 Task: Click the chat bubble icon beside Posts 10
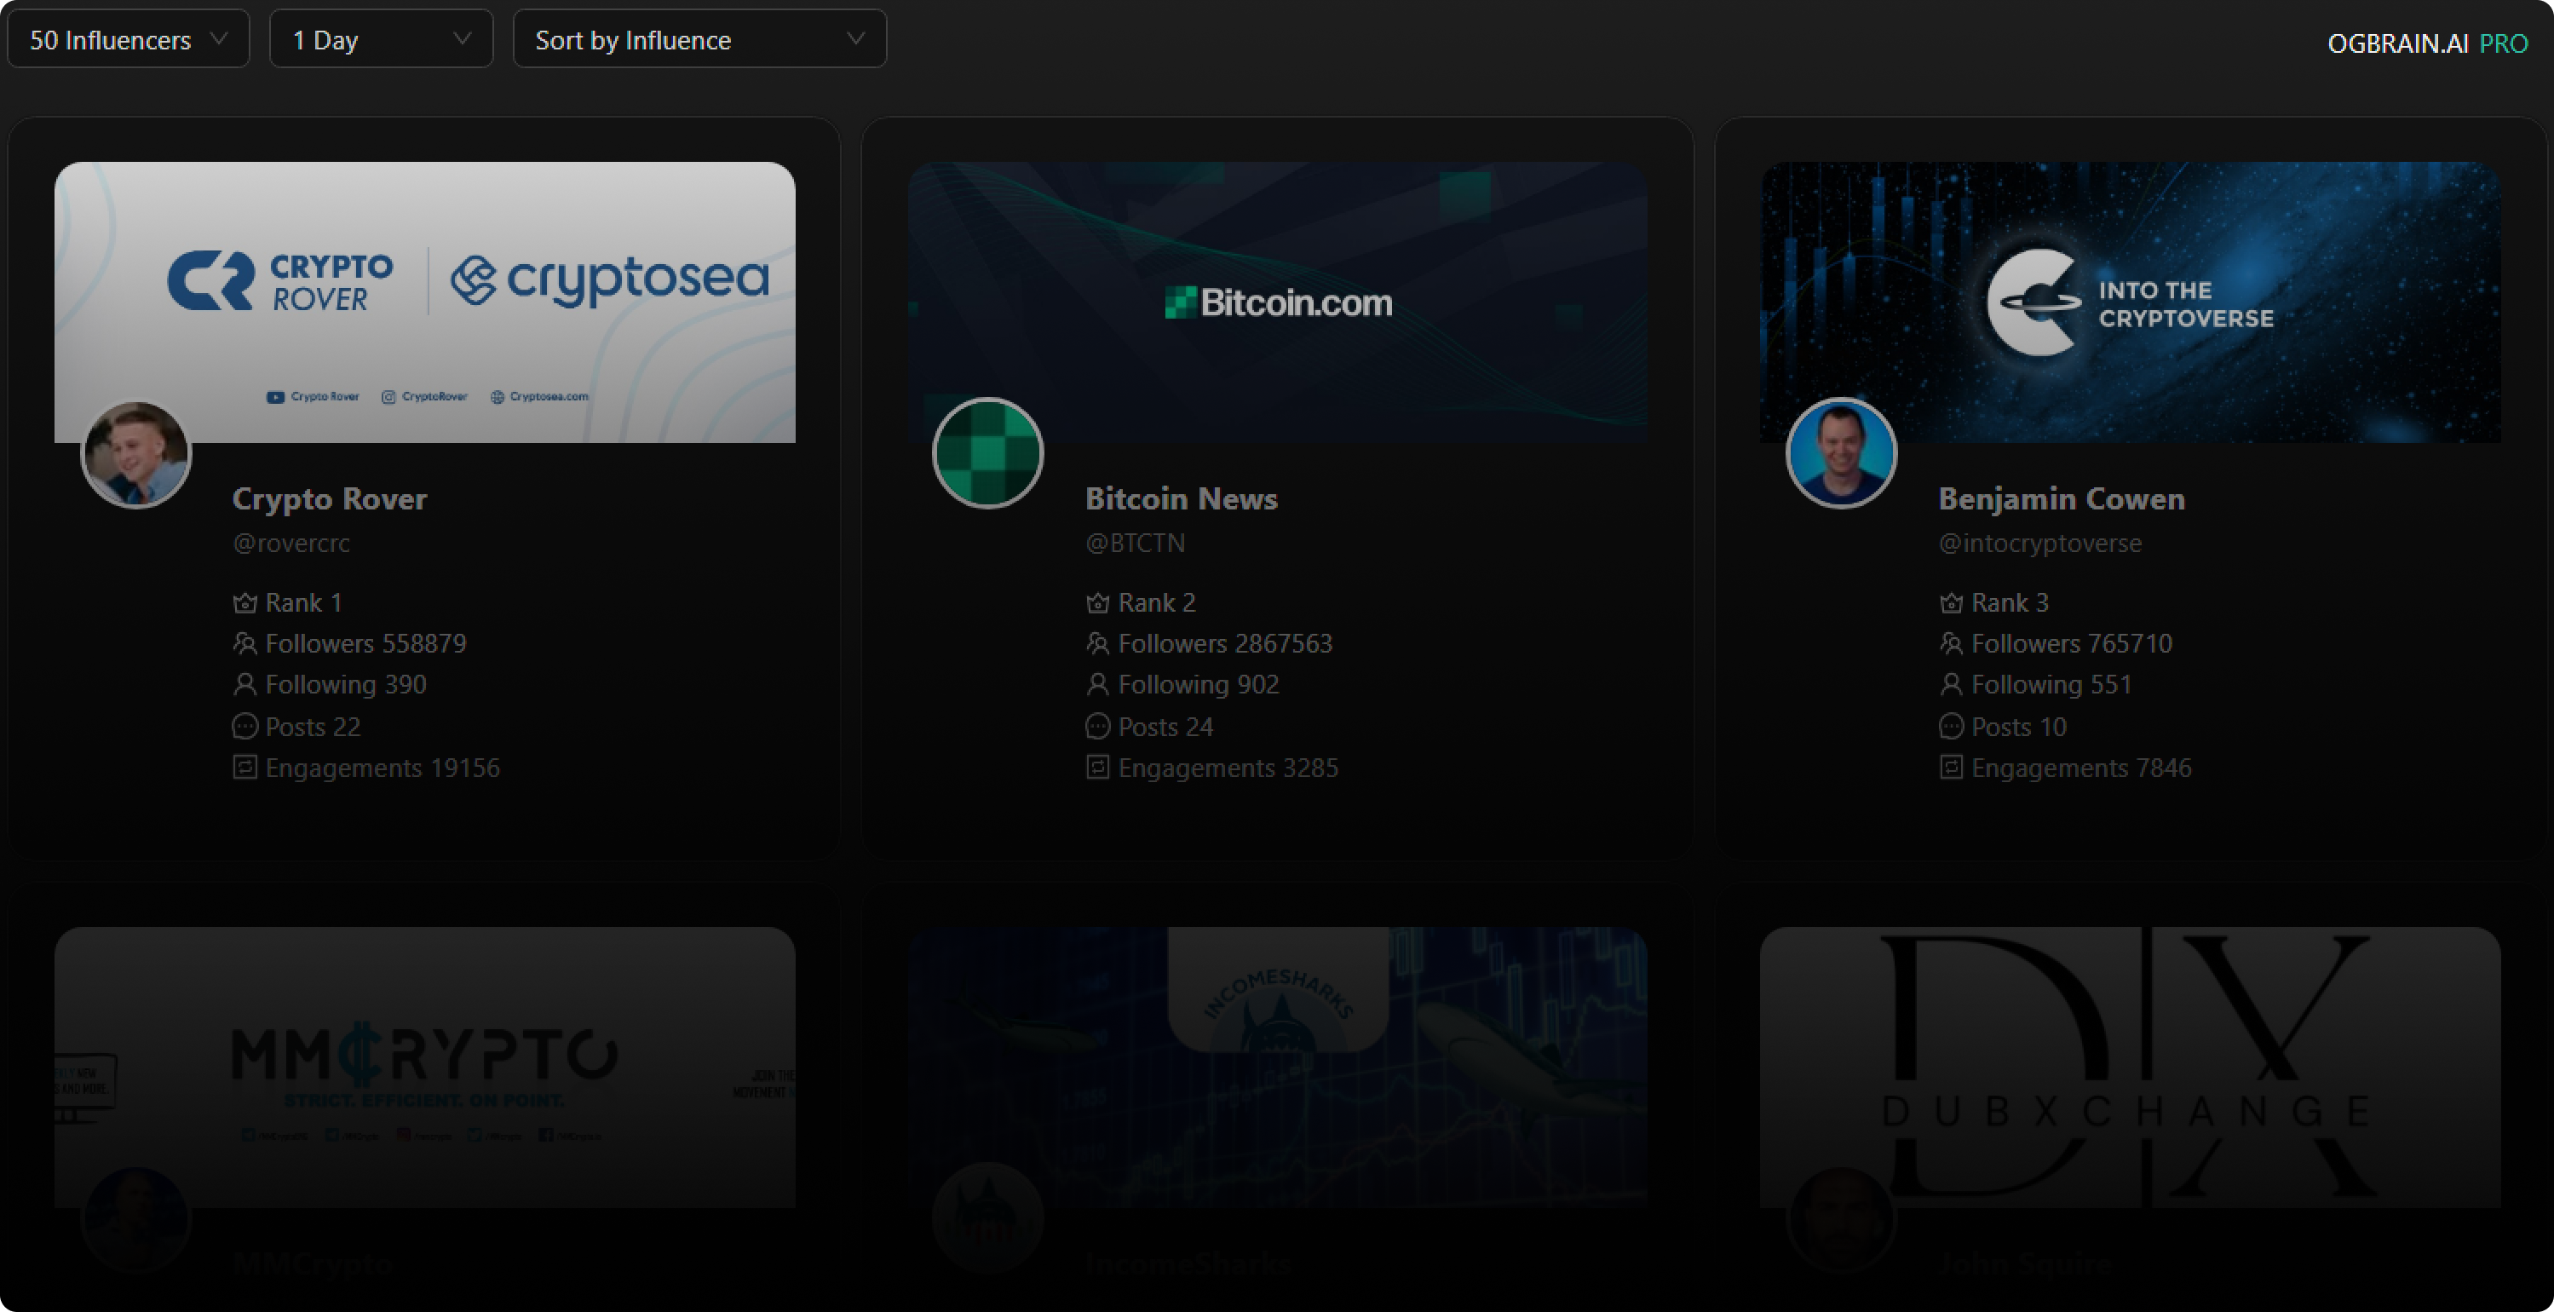tap(1951, 726)
